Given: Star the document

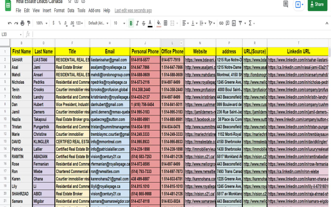Looking at the screenshot, I should tap(70, 1).
